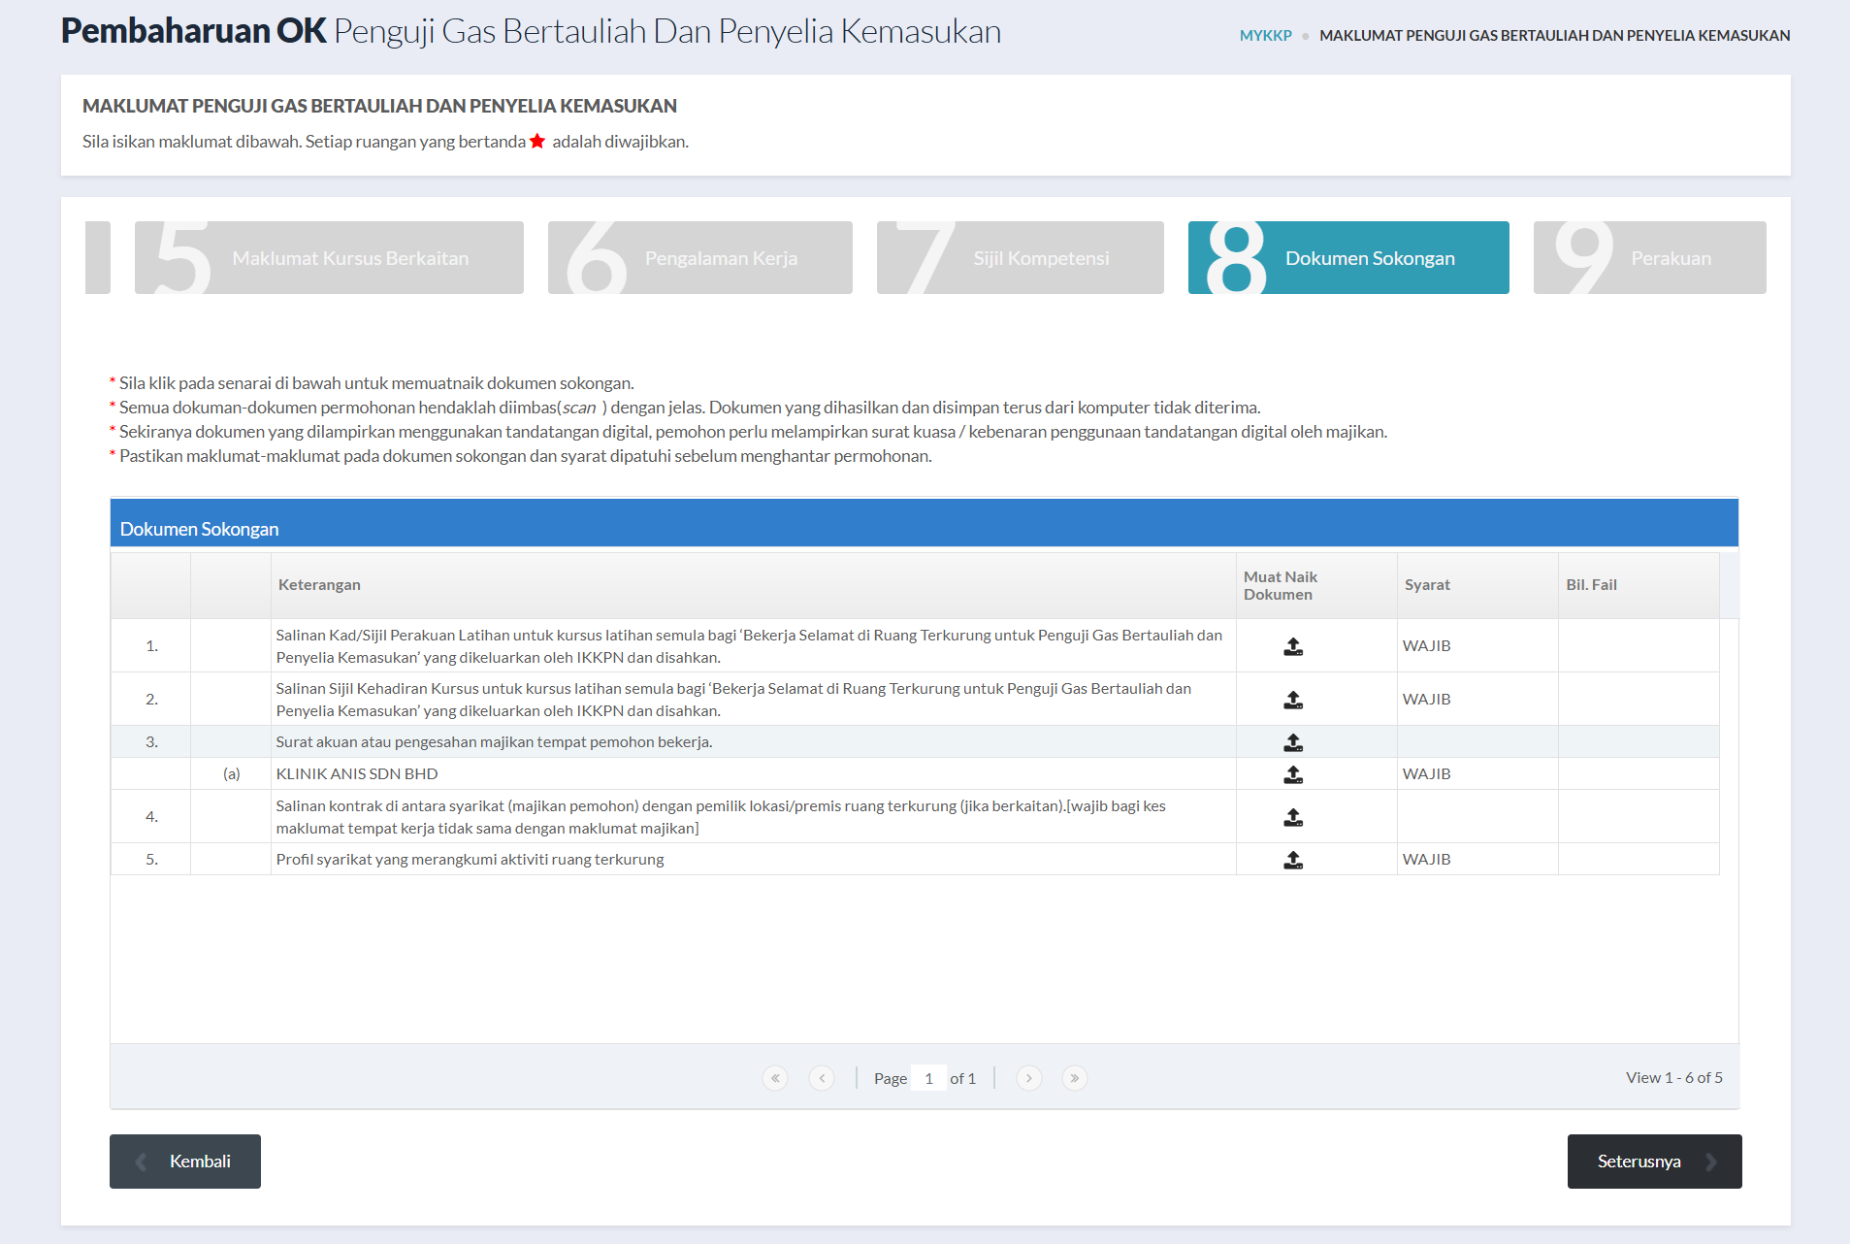Click the Kembali button
1850x1244 pixels.
pyautogui.click(x=185, y=1162)
